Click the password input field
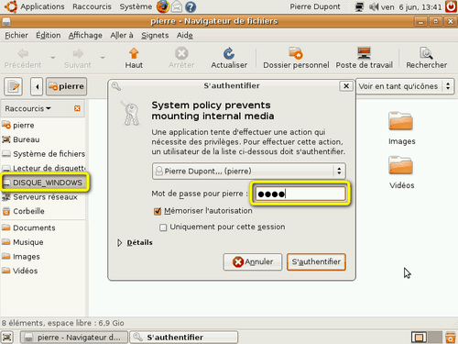The image size is (458, 344). [x=300, y=194]
